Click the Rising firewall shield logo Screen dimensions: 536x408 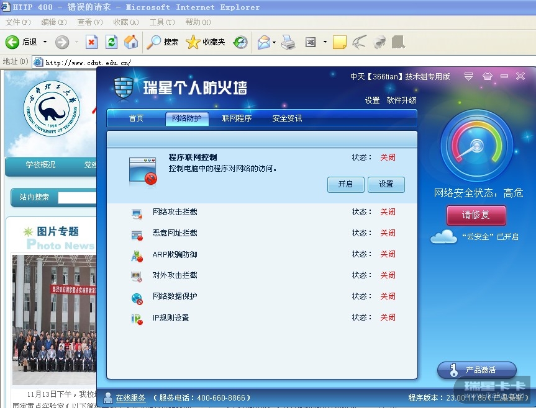click(x=124, y=87)
